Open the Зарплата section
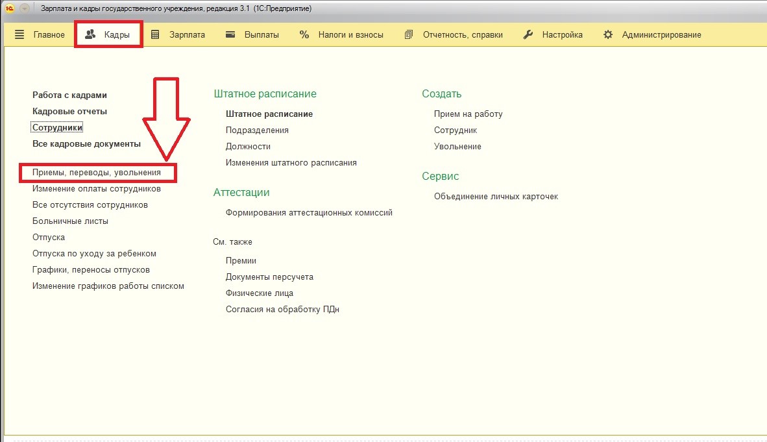 click(x=187, y=35)
